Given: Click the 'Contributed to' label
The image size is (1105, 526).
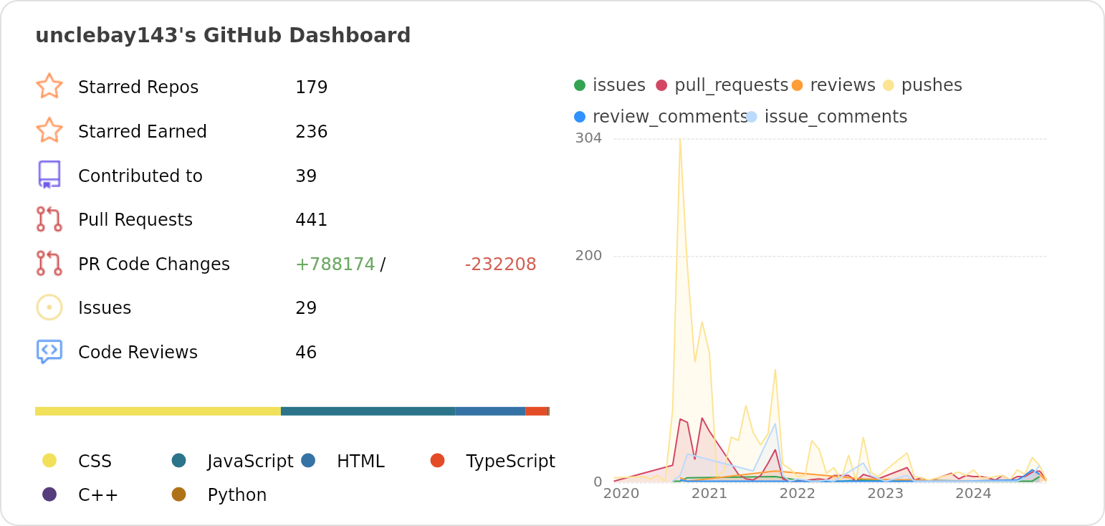Looking at the screenshot, I should [140, 176].
